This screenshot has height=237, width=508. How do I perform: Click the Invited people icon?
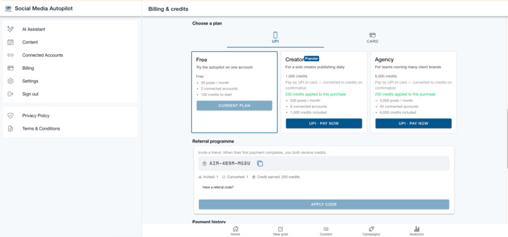click(x=200, y=177)
